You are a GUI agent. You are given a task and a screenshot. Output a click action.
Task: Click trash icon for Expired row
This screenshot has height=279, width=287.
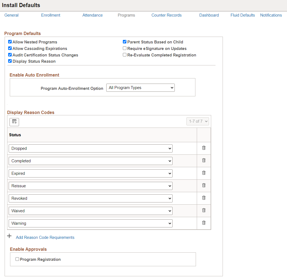(x=204, y=173)
